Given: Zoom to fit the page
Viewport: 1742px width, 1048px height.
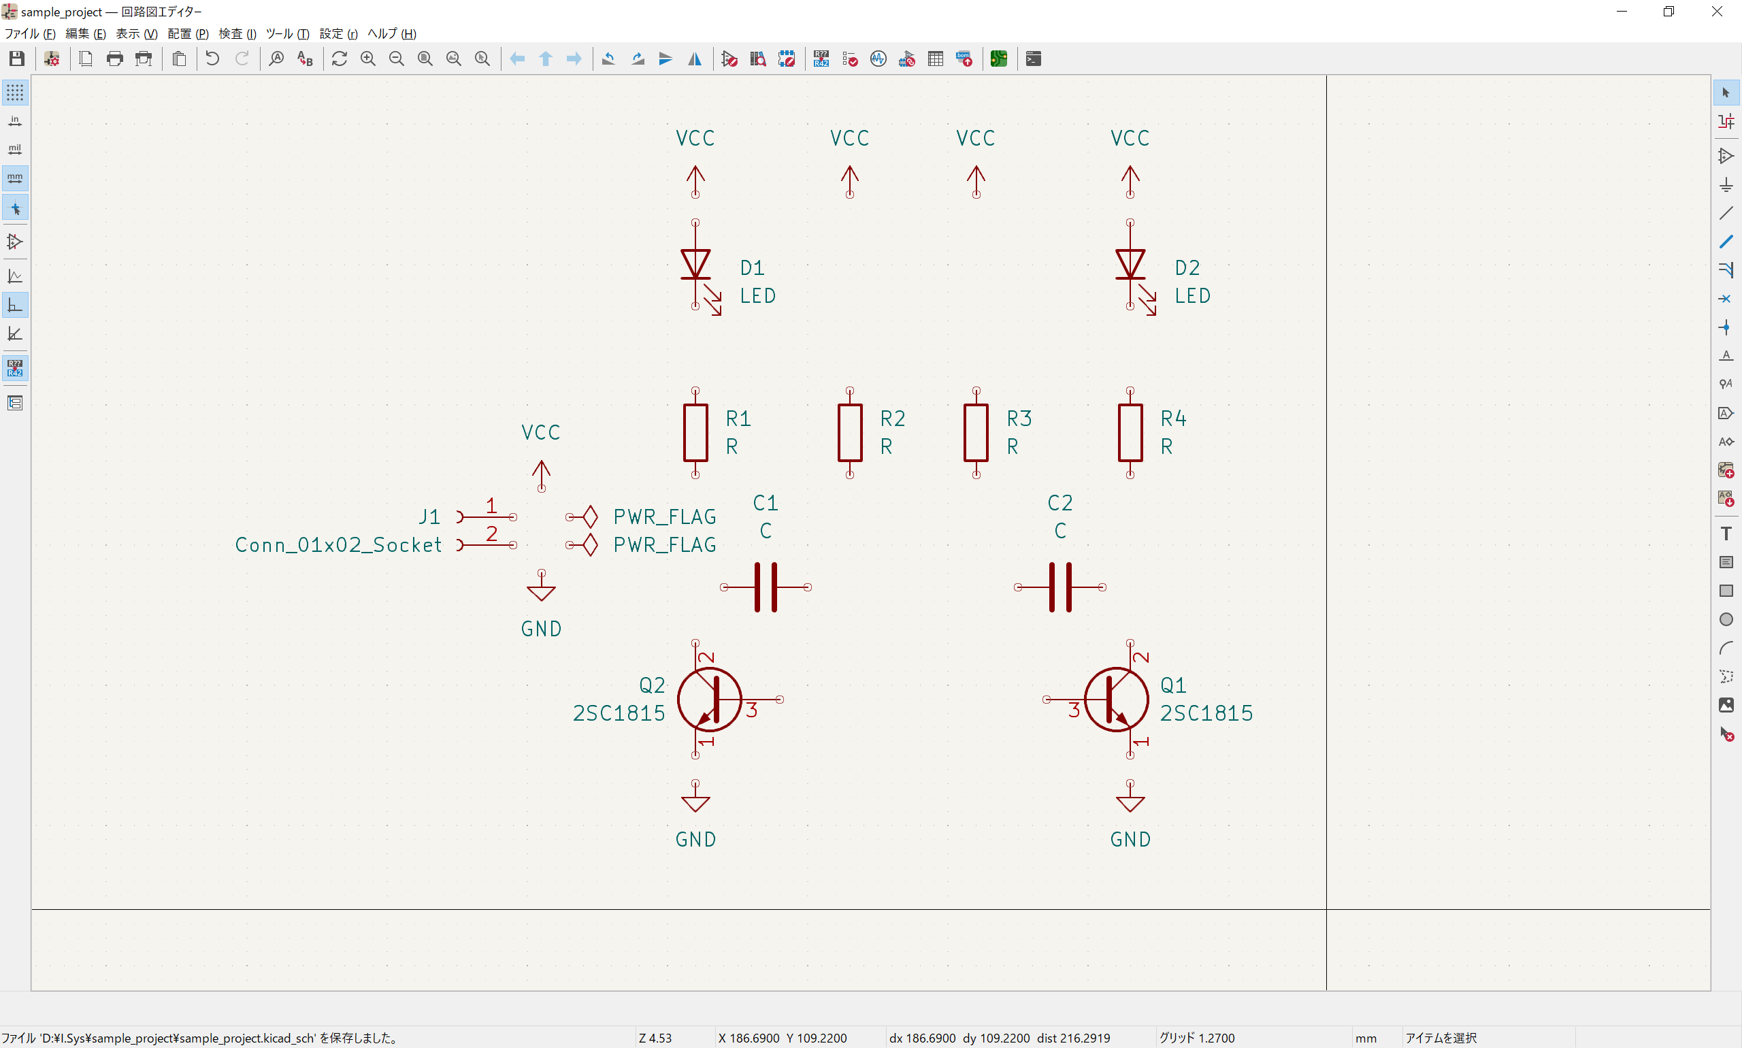Looking at the screenshot, I should tap(425, 59).
